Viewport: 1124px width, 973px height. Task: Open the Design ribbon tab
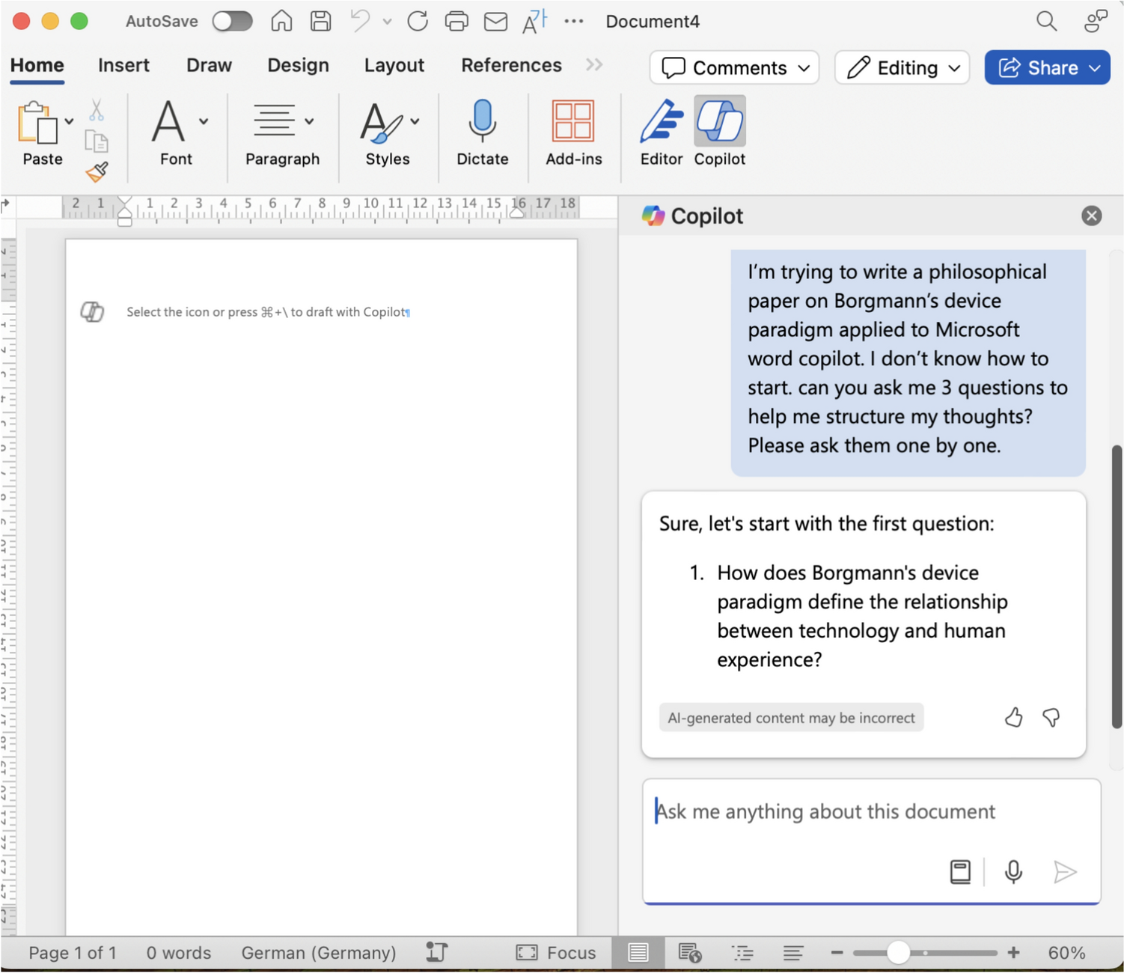(298, 66)
